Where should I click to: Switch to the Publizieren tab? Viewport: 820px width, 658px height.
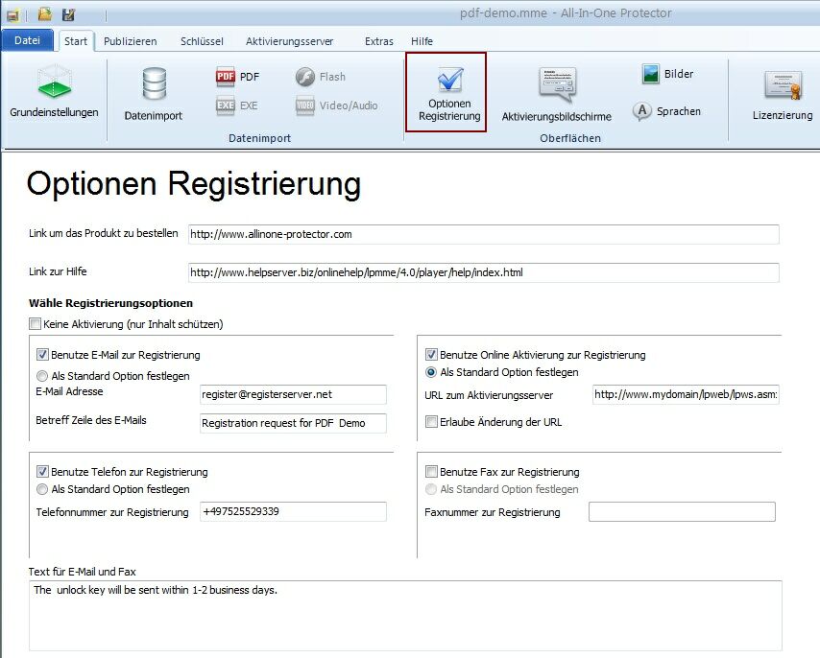coord(131,41)
